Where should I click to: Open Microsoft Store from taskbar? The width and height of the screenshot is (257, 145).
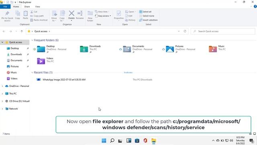[137, 141]
